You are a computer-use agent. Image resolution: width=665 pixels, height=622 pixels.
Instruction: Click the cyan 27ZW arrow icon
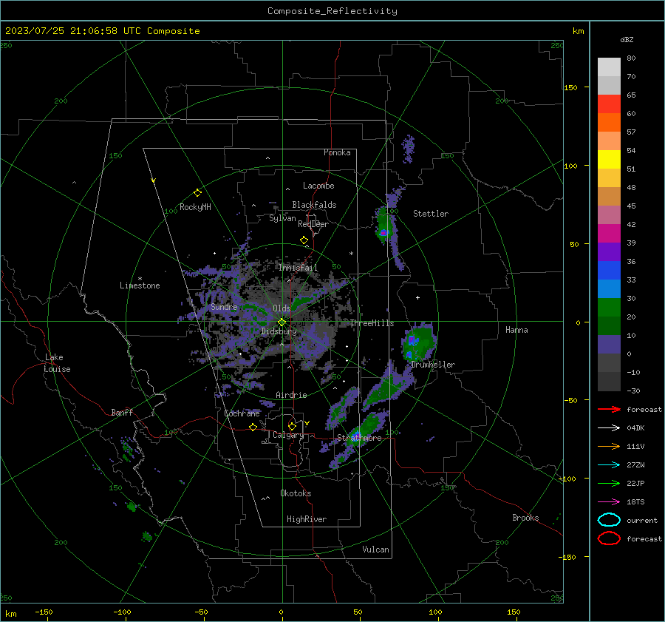pyautogui.click(x=609, y=465)
